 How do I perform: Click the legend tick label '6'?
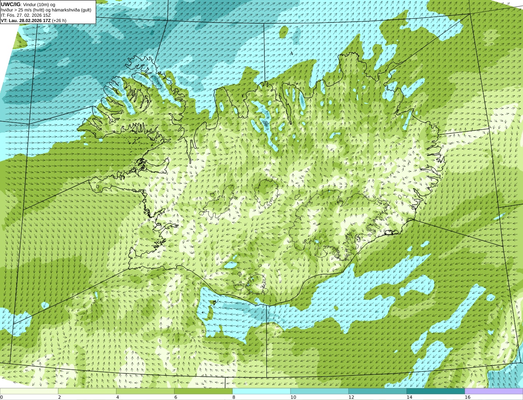(176, 397)
